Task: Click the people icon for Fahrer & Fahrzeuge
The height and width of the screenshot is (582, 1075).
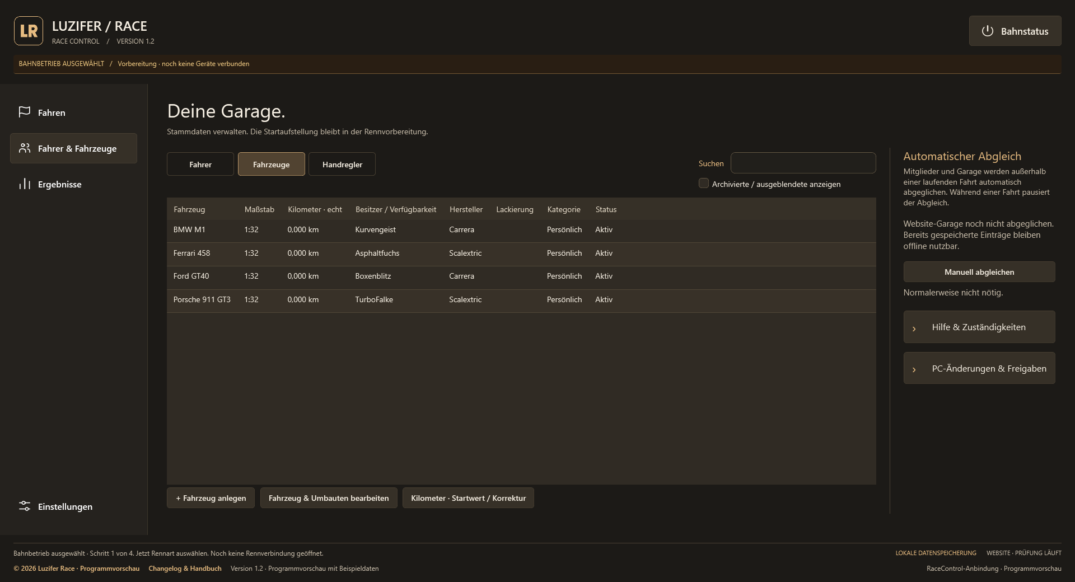Action: [25, 148]
